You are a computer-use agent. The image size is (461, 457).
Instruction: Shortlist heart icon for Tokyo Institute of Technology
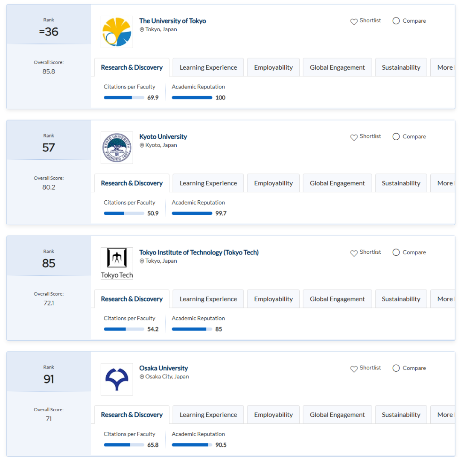[354, 253]
